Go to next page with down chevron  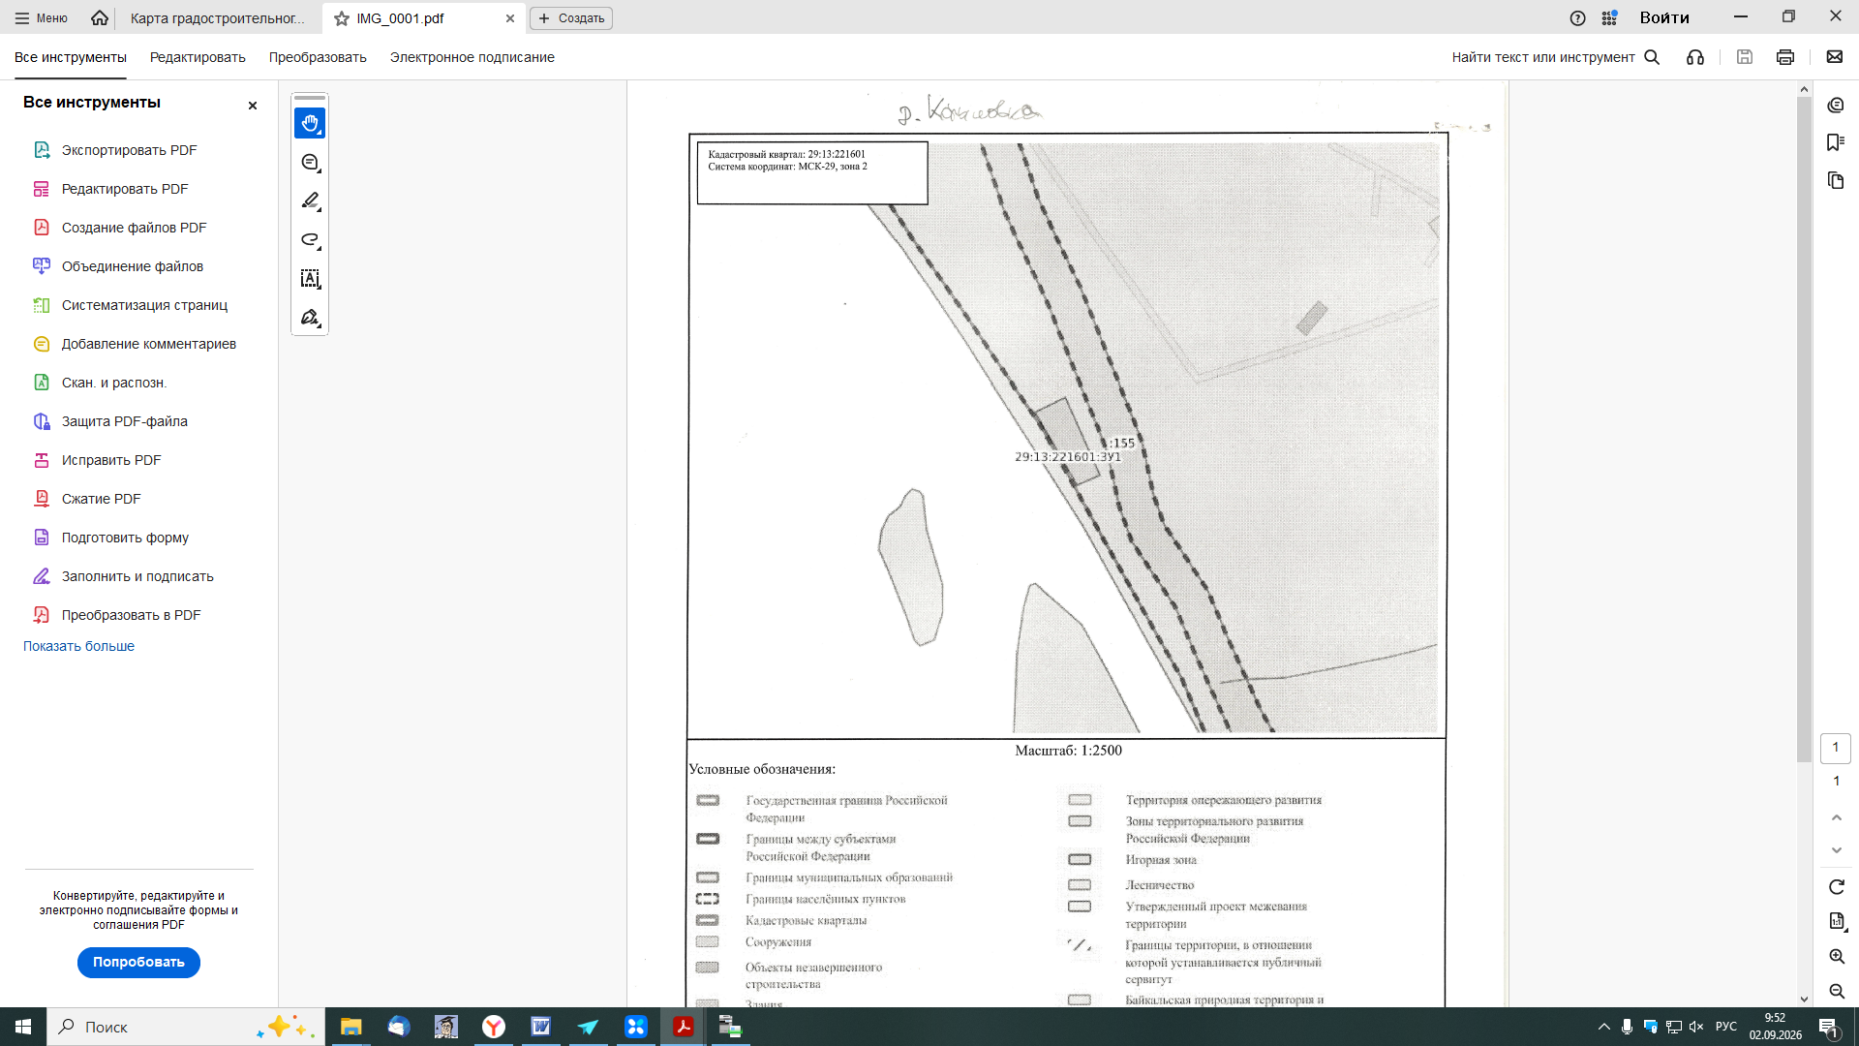pyautogui.click(x=1837, y=850)
